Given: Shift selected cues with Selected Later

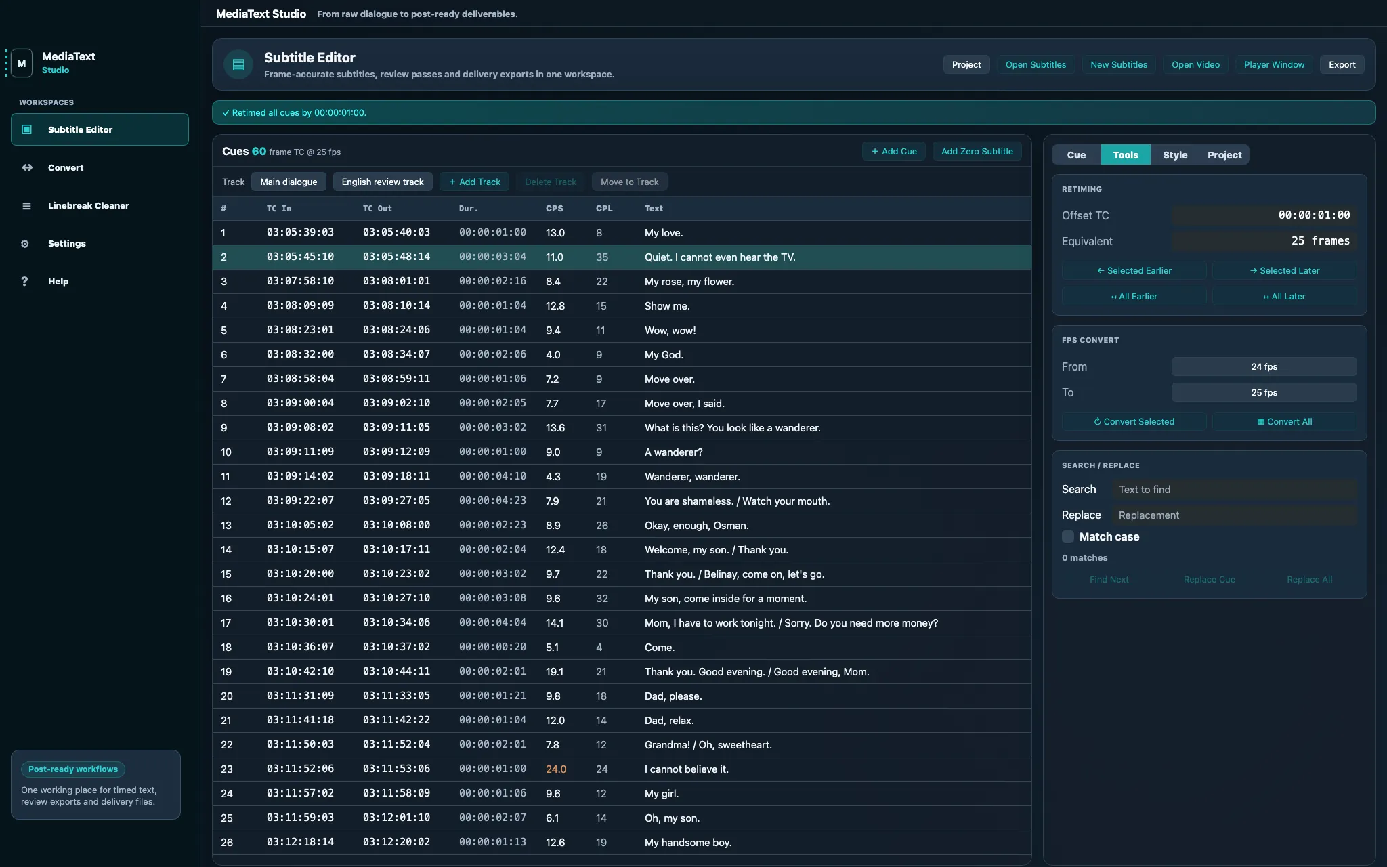Looking at the screenshot, I should 1284,270.
